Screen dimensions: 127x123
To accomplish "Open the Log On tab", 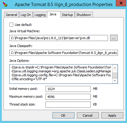I will 26,15.
